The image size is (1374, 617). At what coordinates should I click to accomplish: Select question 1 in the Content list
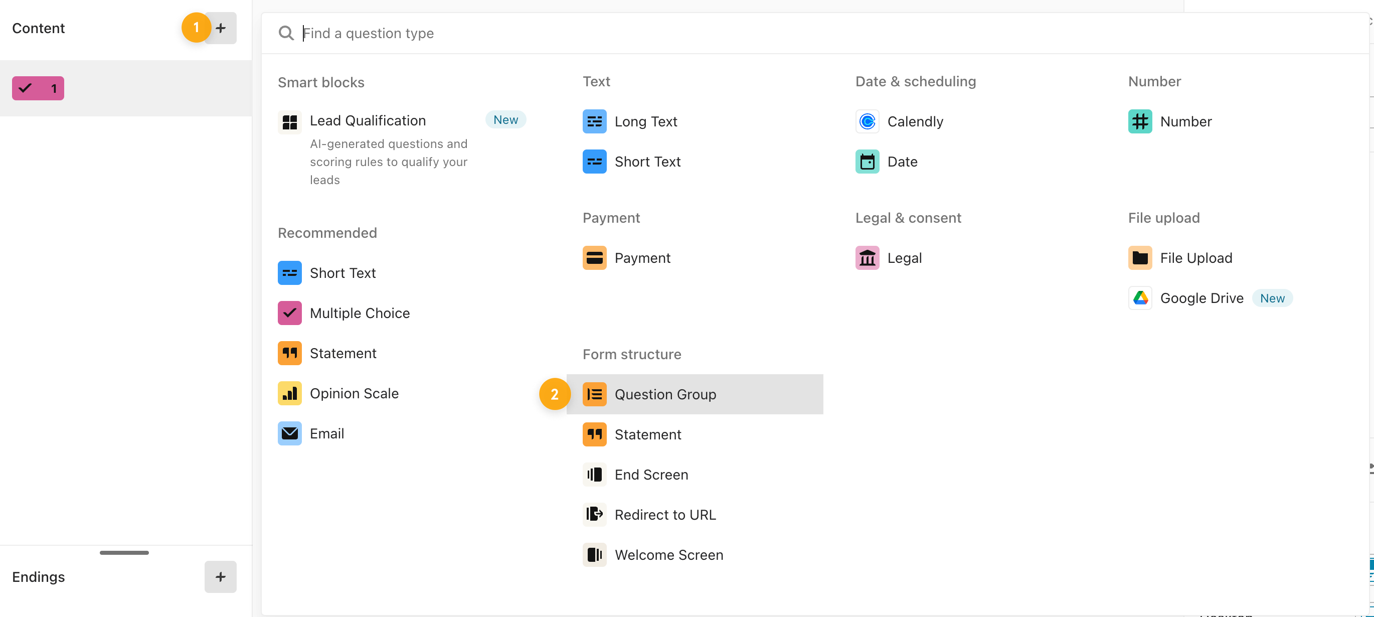[39, 89]
